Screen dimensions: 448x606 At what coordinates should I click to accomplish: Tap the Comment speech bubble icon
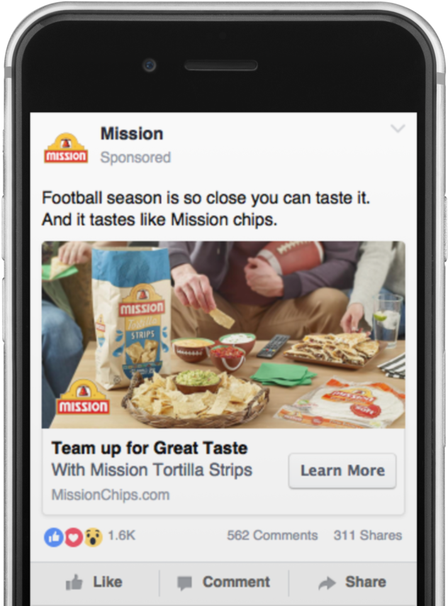(184, 583)
